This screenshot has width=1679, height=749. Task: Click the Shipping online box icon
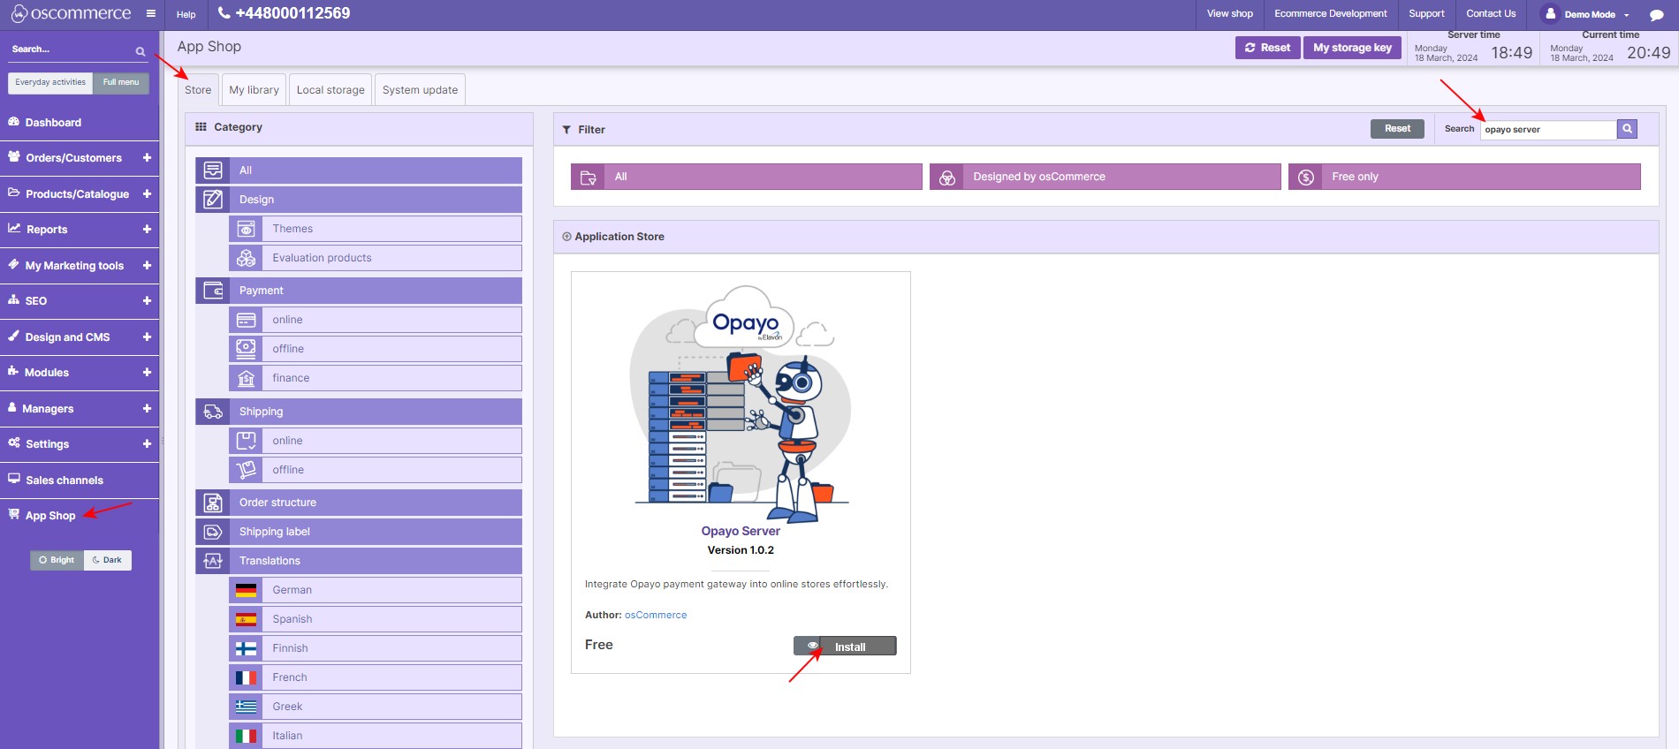click(x=246, y=441)
